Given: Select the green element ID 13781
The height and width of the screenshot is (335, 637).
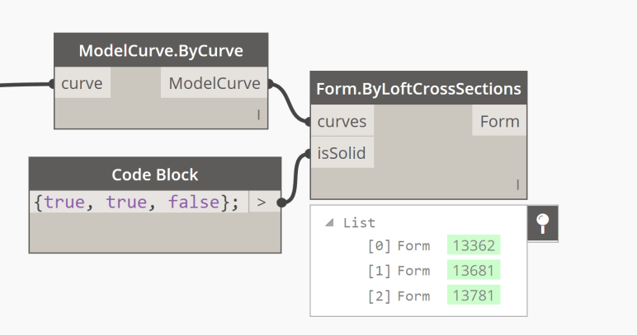Looking at the screenshot, I should coord(474,295).
